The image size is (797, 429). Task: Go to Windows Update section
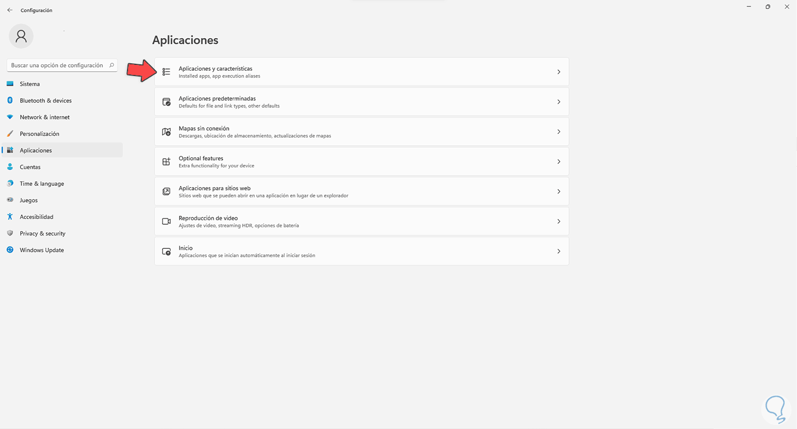click(41, 250)
